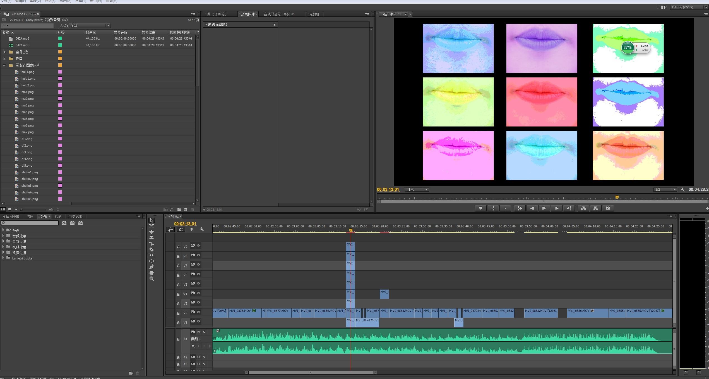The image size is (709, 379).
Task: Step forward one frame
Action: pos(556,208)
